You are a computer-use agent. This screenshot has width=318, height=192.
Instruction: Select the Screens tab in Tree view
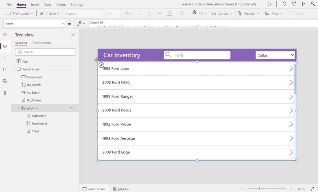click(21, 43)
